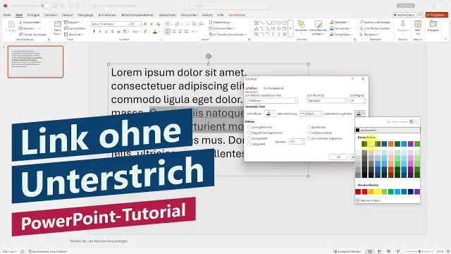Apply text shadow with the S icon
Image resolution: width=451 pixels, height=254 pixels.
[x=112, y=32]
